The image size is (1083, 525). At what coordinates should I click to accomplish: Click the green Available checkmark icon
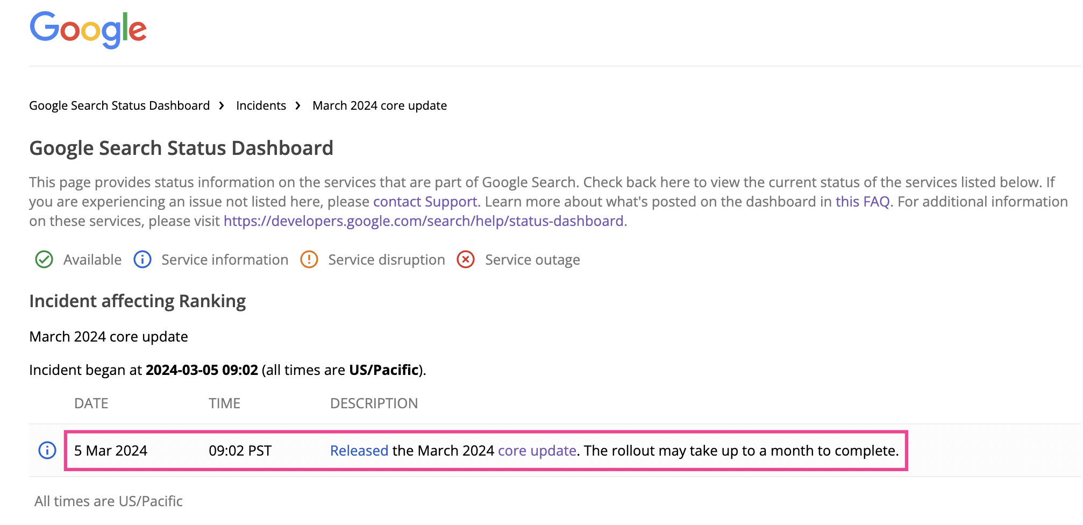[x=44, y=260]
